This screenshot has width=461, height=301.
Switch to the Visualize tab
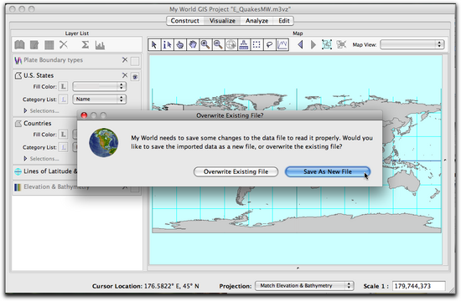(222, 21)
